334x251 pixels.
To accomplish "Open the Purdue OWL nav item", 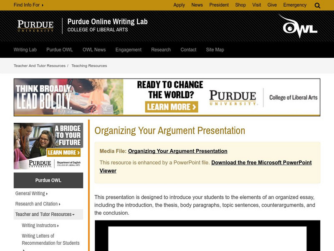I will 60,50.
